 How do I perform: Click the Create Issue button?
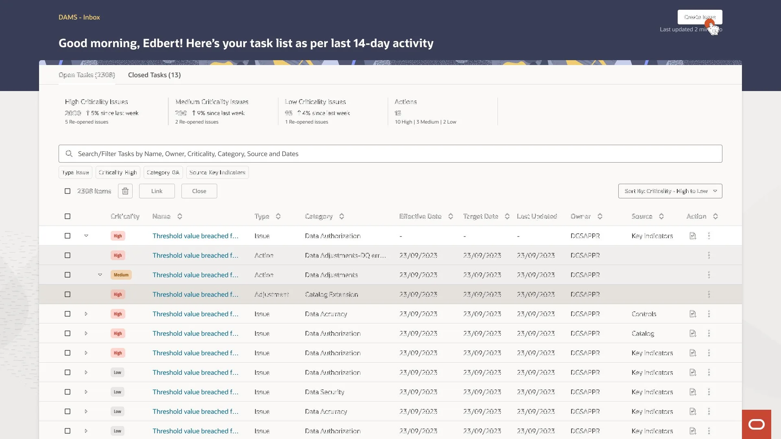tap(700, 17)
